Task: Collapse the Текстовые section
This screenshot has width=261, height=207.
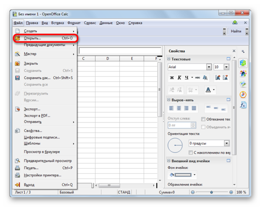Action: pos(169,59)
